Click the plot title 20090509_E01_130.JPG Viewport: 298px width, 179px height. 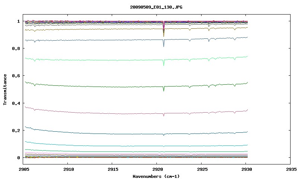coord(156,7)
